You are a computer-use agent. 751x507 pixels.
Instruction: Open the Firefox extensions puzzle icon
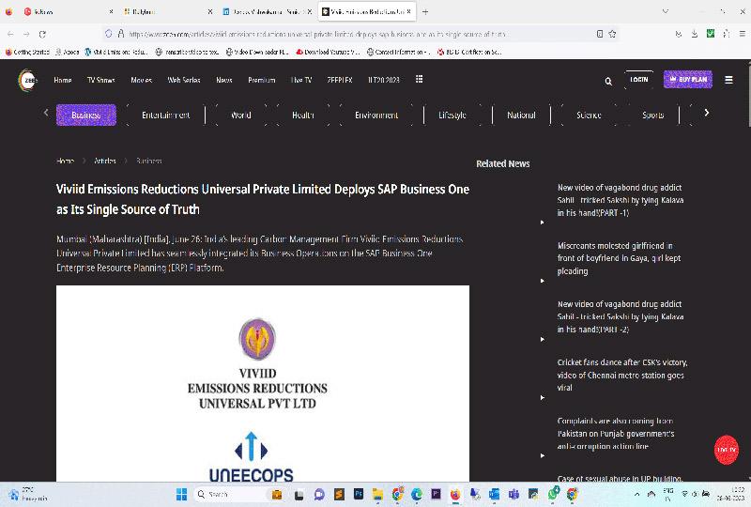click(727, 34)
